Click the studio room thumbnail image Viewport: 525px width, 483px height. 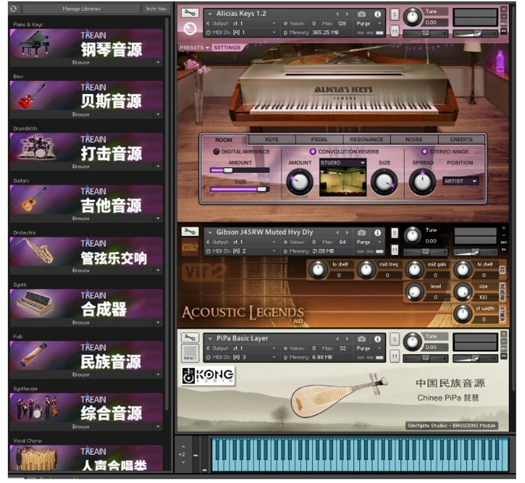[343, 181]
